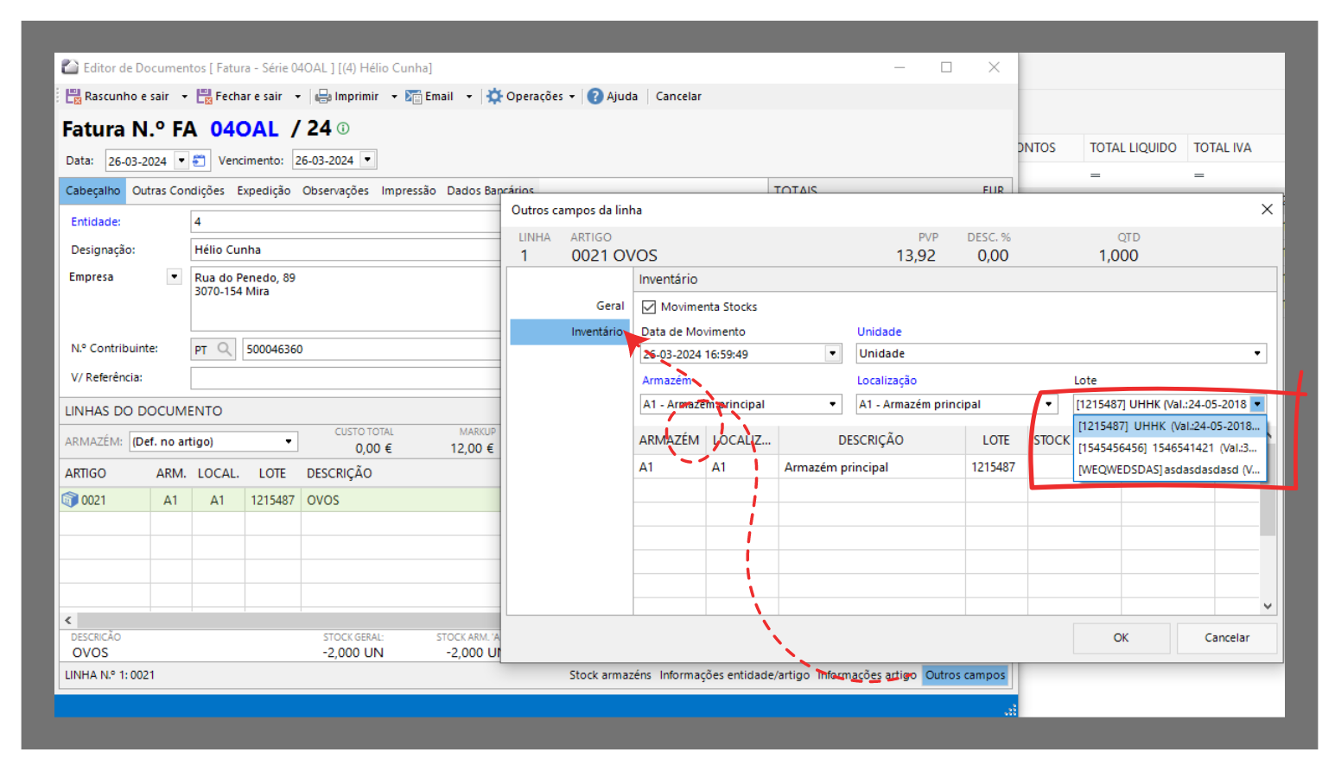This screenshot has width=1335, height=771.
Task: Switch to the Expedição tab
Action: [264, 191]
